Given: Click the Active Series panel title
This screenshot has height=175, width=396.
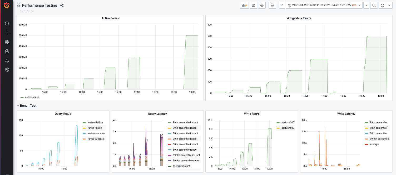Looking at the screenshot, I should tap(110, 18).
